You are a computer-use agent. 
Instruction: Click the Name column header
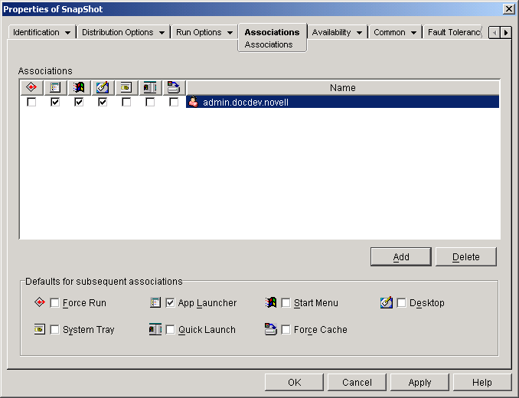(x=343, y=88)
